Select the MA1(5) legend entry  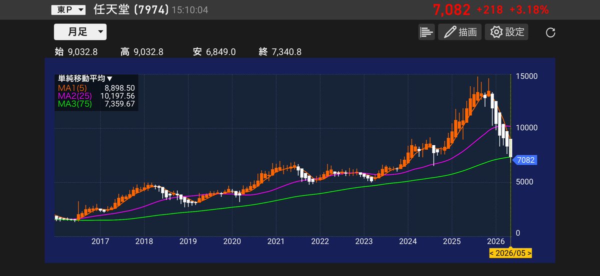tap(72, 88)
